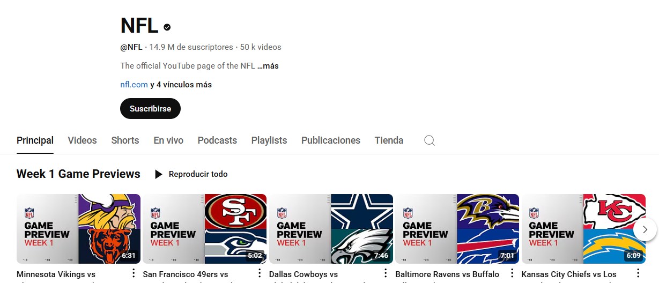Click the 14.9 M de suscriptores text

191,47
